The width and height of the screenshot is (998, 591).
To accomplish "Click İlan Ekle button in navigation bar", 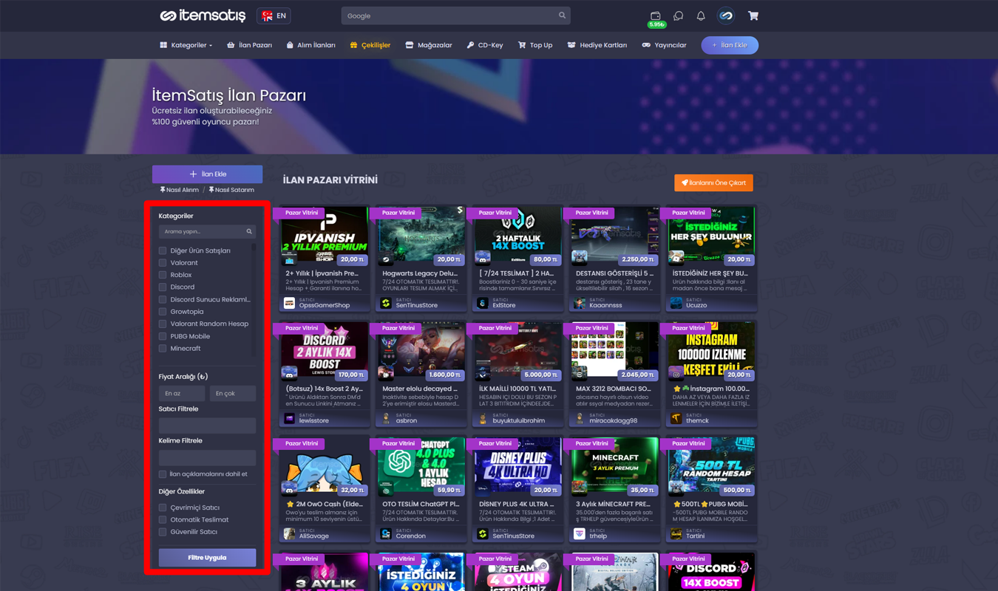I will (x=730, y=45).
